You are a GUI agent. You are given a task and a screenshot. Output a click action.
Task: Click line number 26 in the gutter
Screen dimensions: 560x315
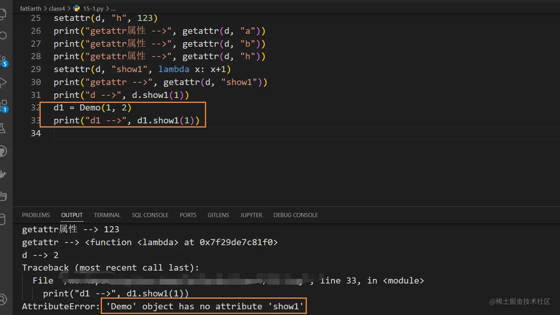point(36,31)
